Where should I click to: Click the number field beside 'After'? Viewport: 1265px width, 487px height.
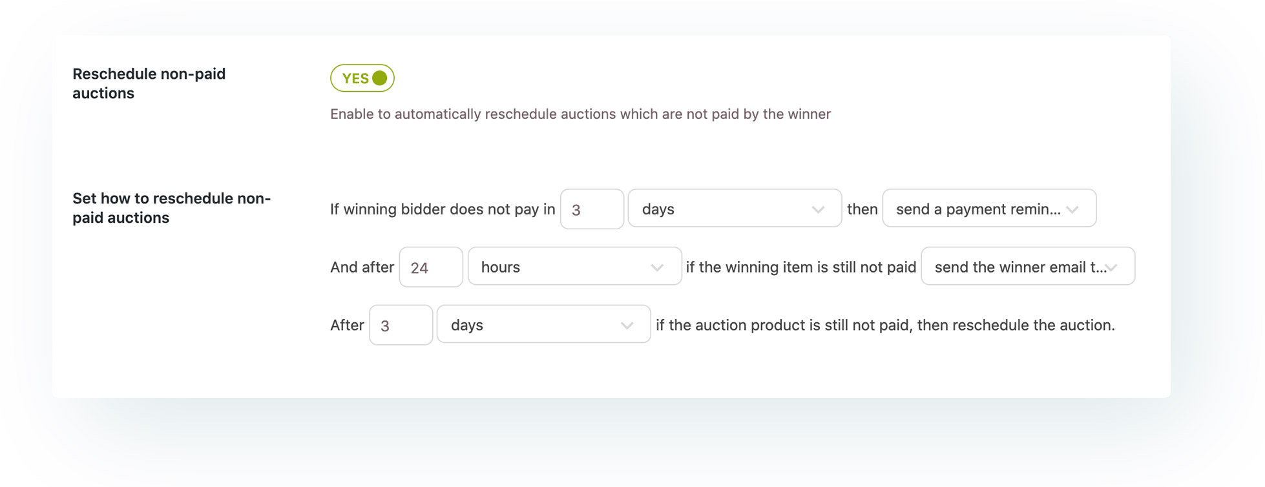[x=401, y=325]
